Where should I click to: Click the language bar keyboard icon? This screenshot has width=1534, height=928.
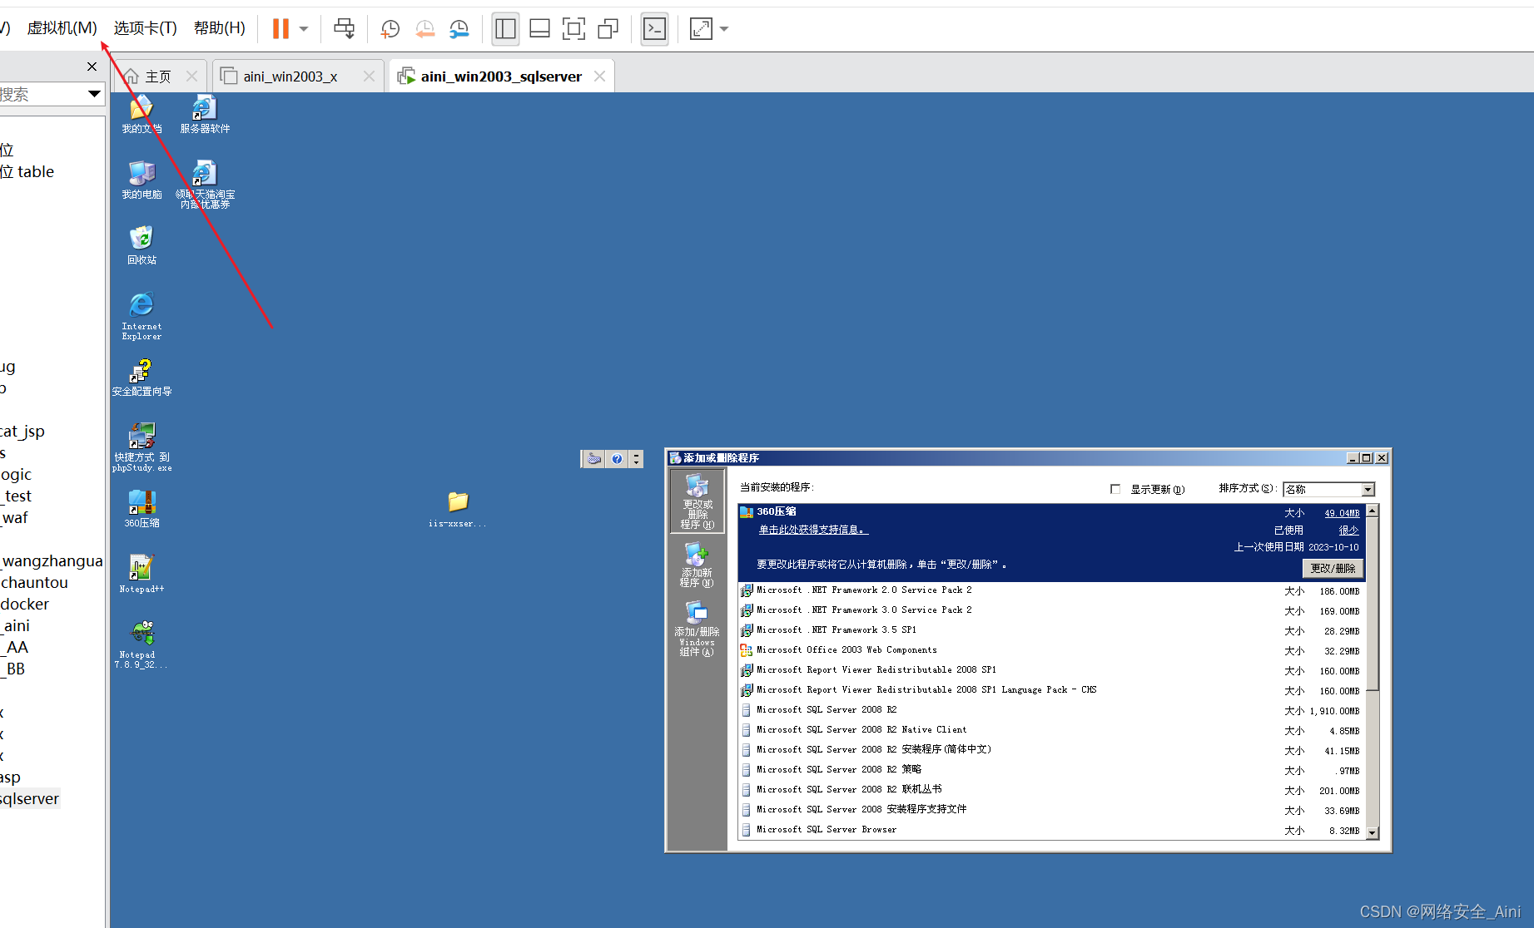[594, 459]
